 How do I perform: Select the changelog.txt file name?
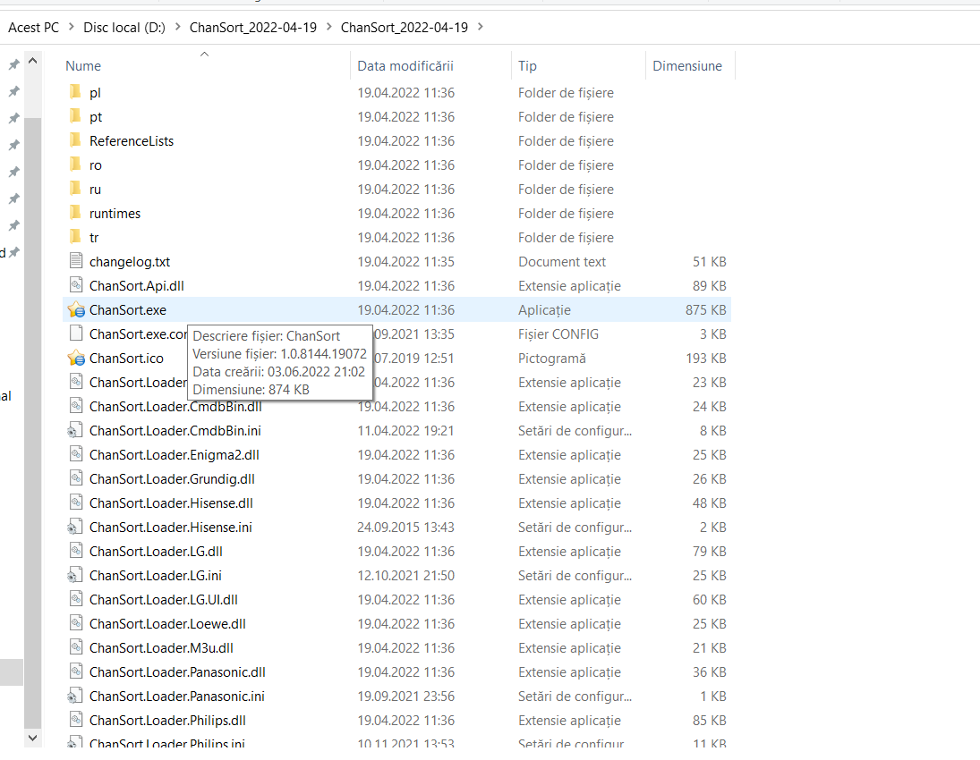tap(130, 262)
